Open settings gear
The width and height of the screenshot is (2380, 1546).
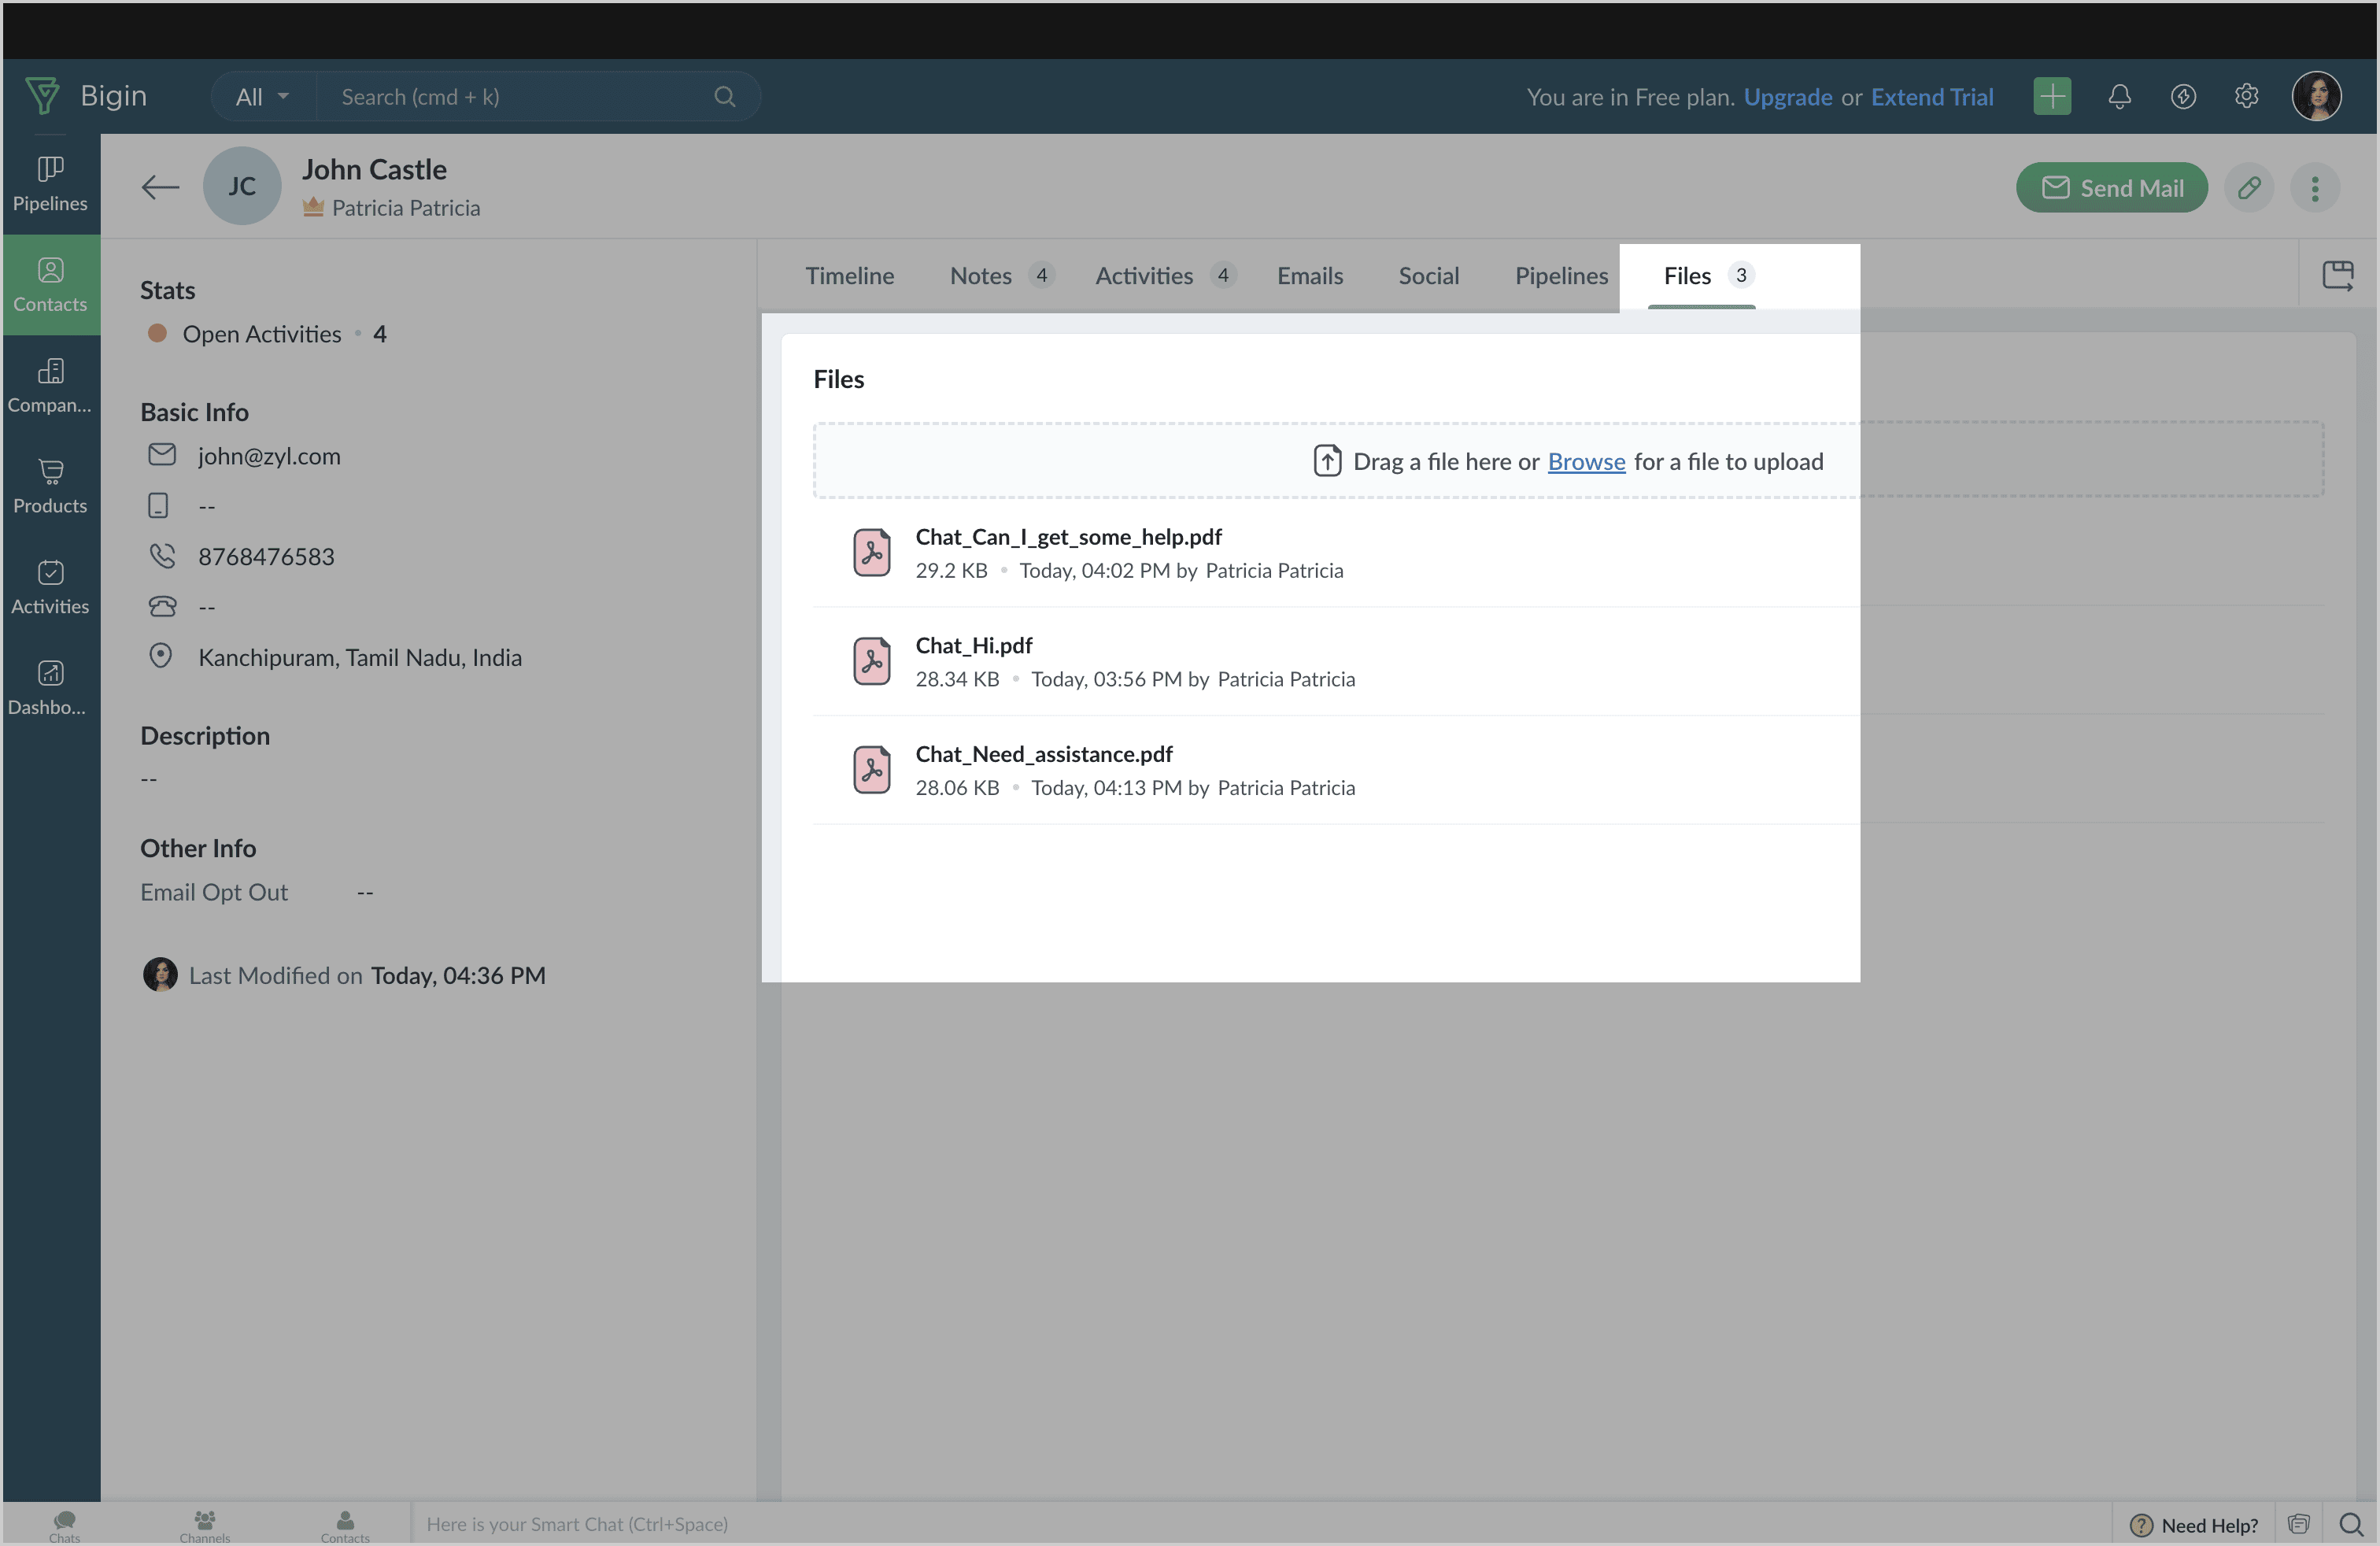pos(2247,96)
